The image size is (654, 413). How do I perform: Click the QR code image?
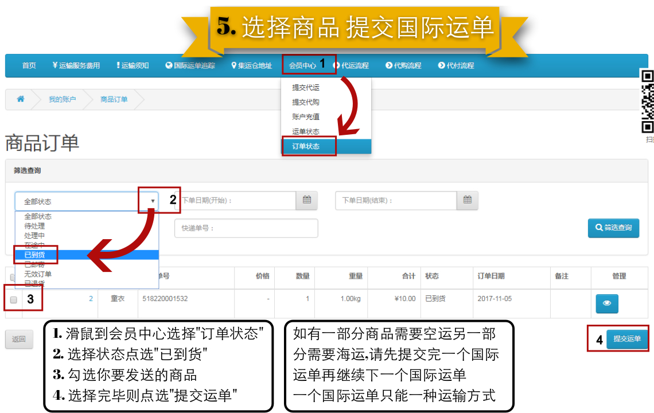[x=647, y=102]
